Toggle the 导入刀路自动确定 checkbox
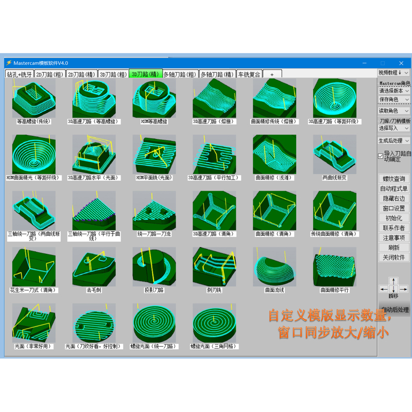The height and width of the screenshot is (412, 412). 381,156
